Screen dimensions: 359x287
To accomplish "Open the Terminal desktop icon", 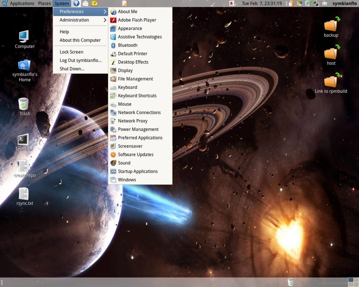I will tap(23, 140).
